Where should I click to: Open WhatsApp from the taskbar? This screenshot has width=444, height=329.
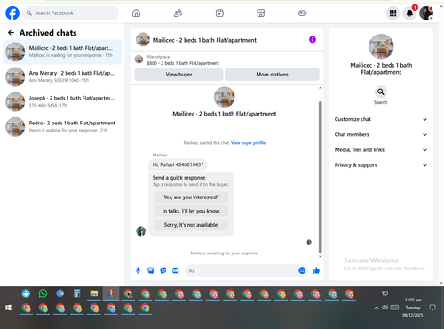[x=43, y=293]
